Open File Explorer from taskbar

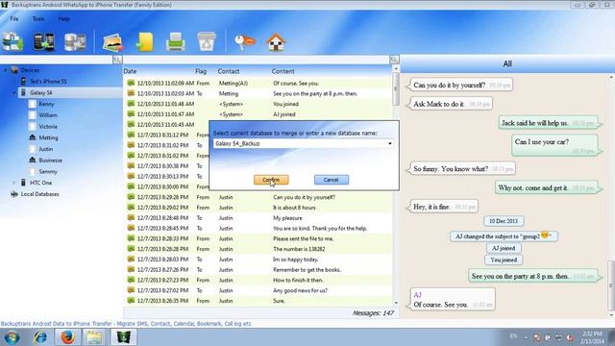coord(94,337)
